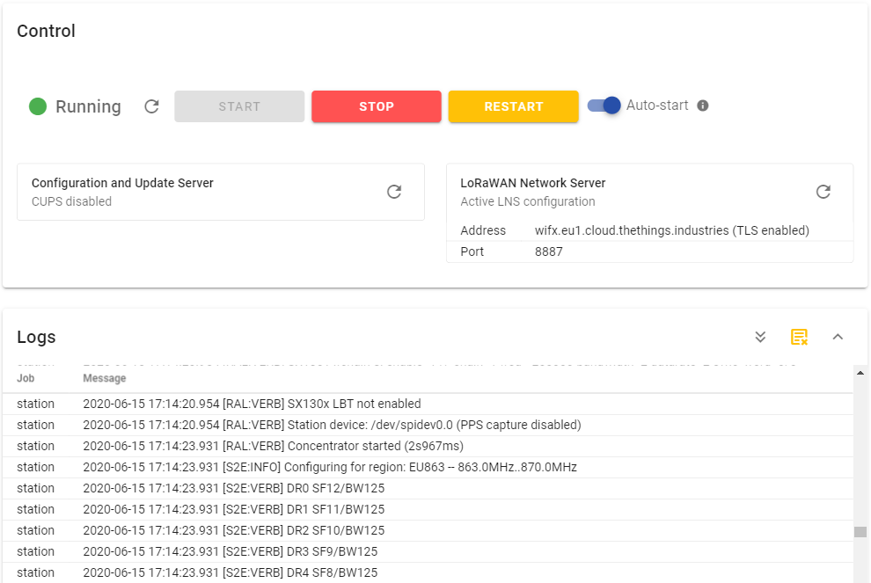Refresh the gateway running status
Screen dimensions: 871x583
(150, 106)
